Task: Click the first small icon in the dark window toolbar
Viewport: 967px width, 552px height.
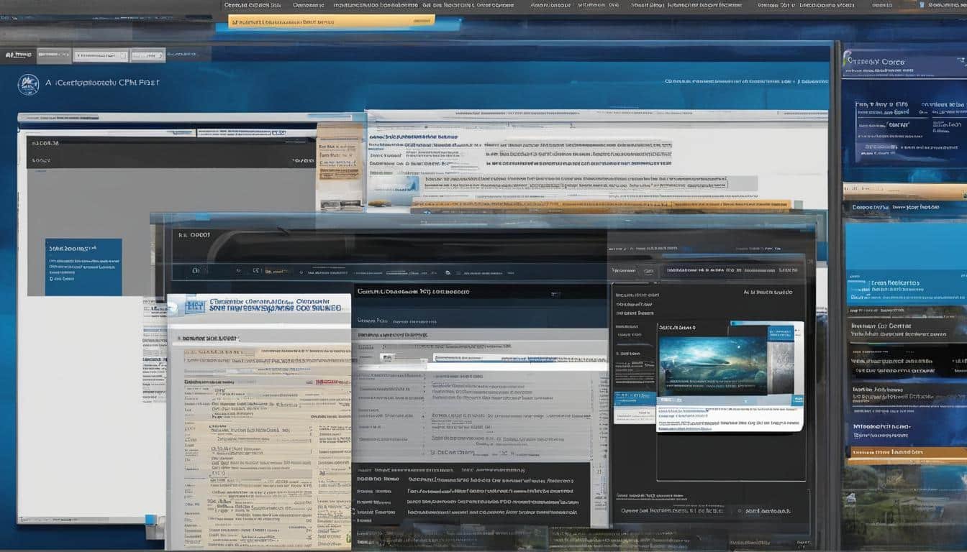Action: coord(194,272)
